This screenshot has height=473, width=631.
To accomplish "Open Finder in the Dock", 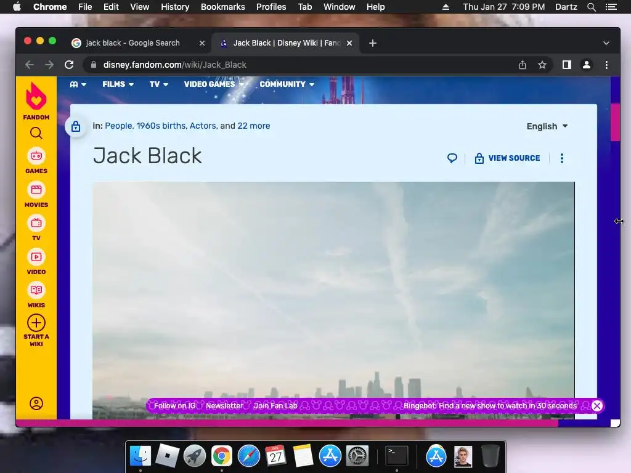I will point(140,456).
